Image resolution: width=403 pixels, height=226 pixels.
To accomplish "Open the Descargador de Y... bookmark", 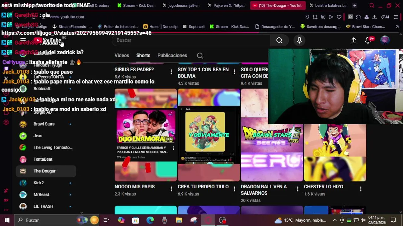I will [x=275, y=27].
